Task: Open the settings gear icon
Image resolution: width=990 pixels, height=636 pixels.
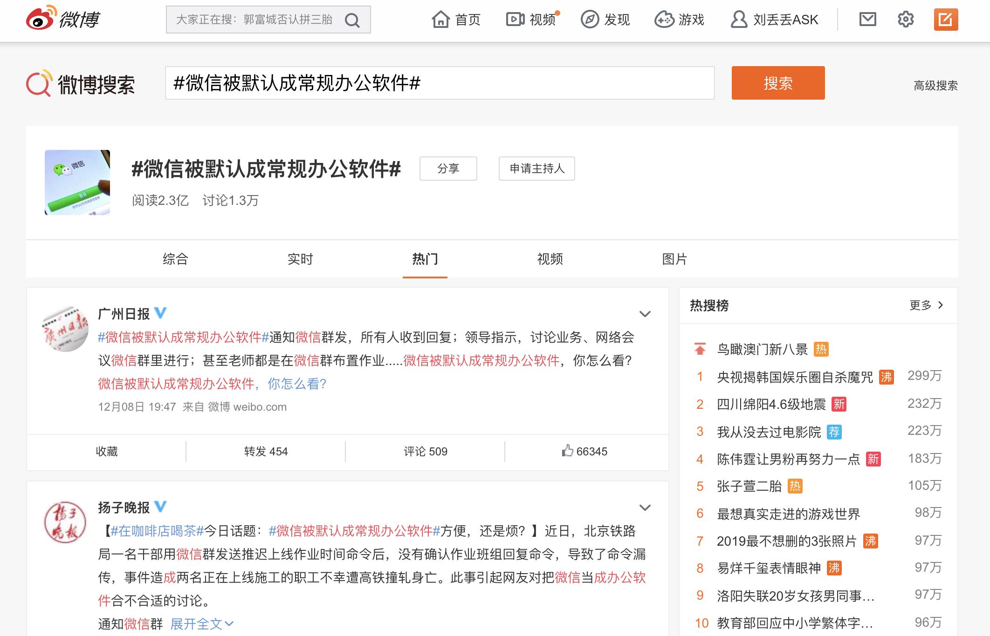Action: coord(906,20)
